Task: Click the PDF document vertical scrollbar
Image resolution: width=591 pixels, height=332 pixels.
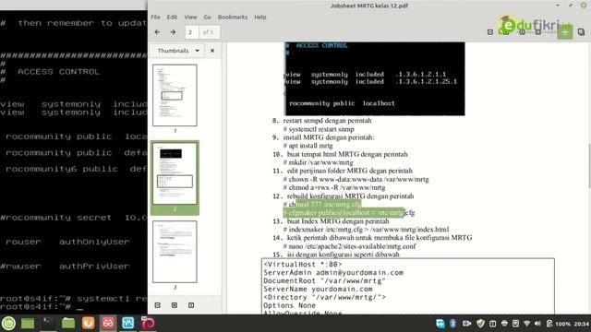Action: coord(589,165)
